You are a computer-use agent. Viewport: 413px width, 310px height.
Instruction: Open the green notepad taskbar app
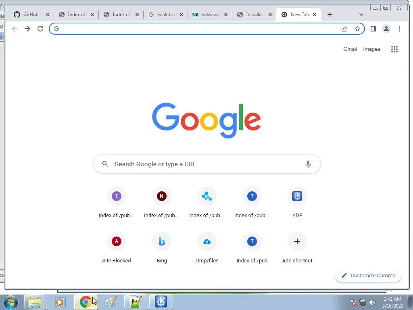click(x=136, y=302)
